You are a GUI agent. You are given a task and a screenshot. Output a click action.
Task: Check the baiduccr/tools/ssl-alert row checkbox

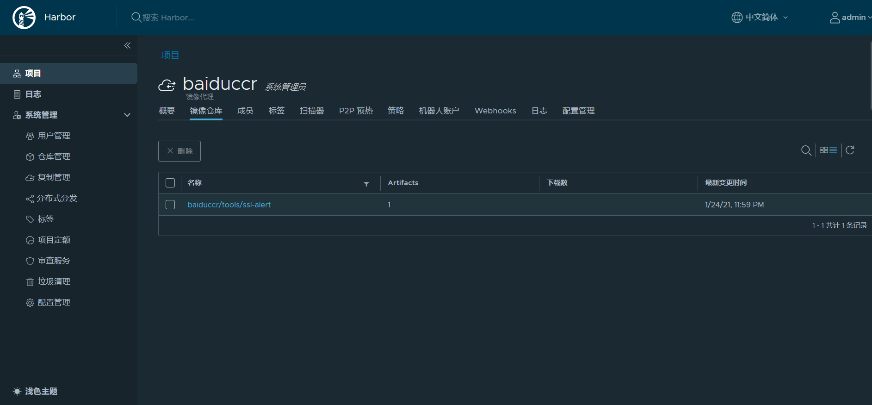coord(170,205)
